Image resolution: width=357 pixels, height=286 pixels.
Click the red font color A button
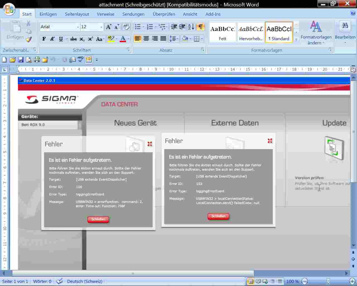[123, 39]
